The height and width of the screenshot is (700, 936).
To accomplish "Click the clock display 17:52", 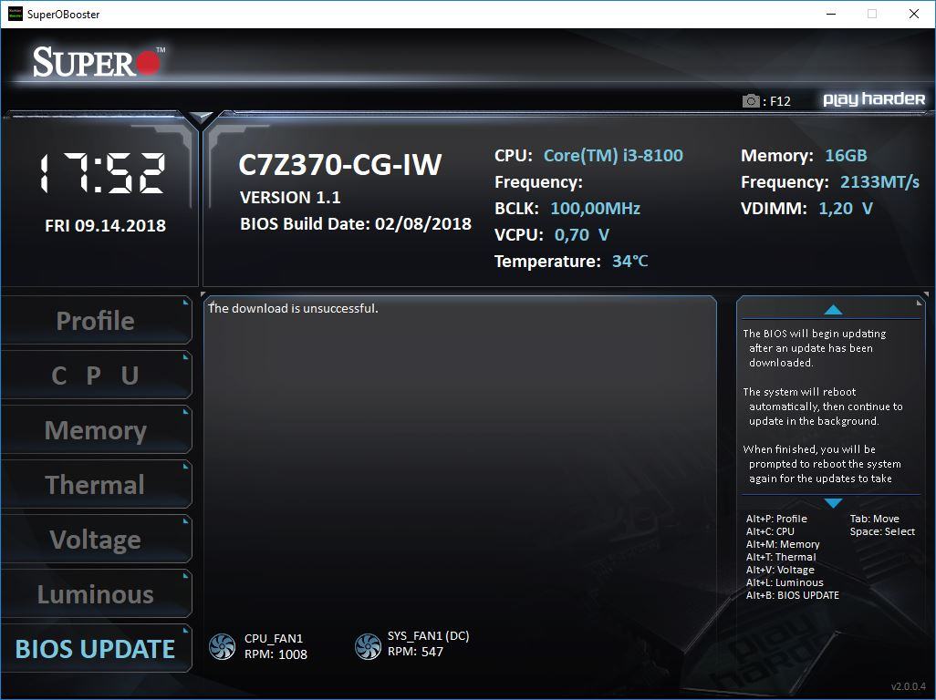I will point(103,173).
